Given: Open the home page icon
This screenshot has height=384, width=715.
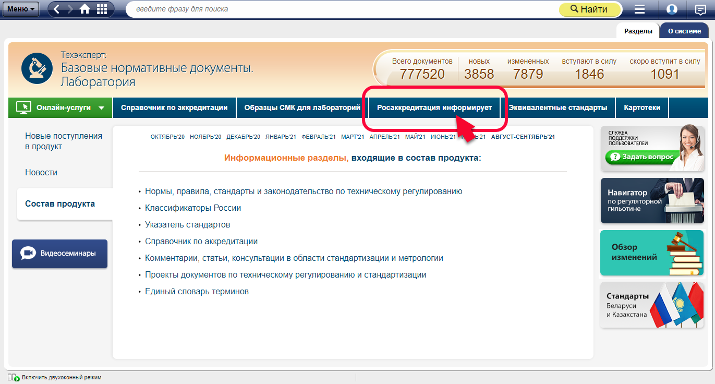Looking at the screenshot, I should coord(84,9).
